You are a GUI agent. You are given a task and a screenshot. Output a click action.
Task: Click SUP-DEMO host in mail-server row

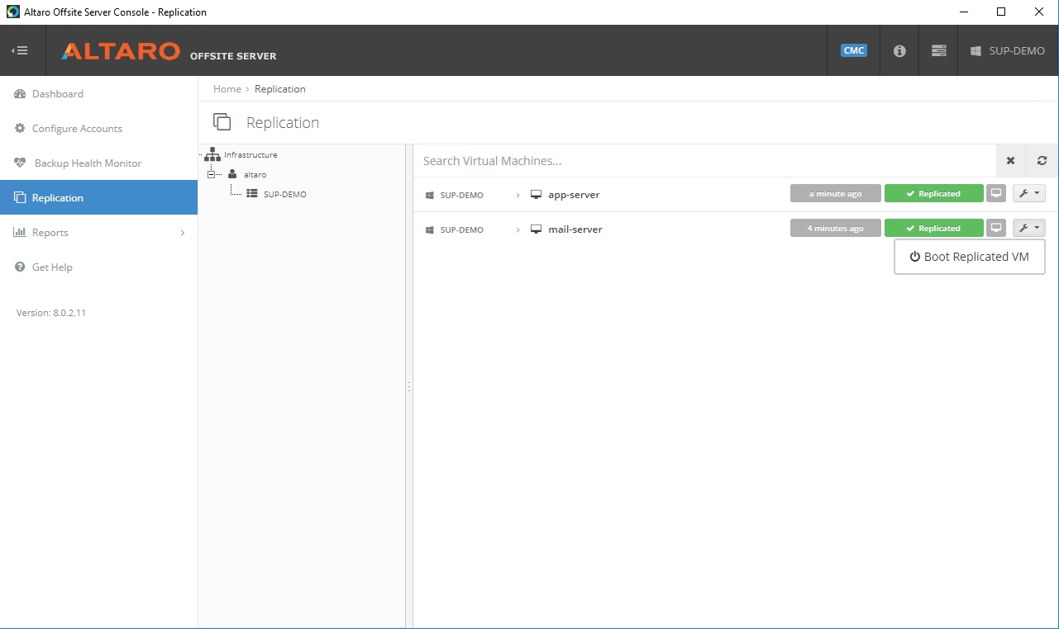461,229
